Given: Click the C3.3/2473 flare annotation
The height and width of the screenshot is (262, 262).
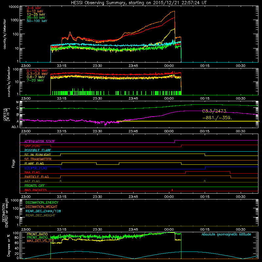Looking at the screenshot, I should tap(214, 111).
